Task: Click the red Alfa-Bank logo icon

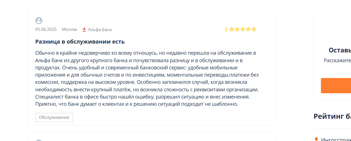Action: click(84, 29)
